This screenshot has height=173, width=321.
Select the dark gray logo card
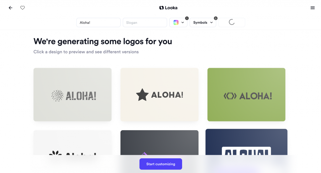coord(160,143)
